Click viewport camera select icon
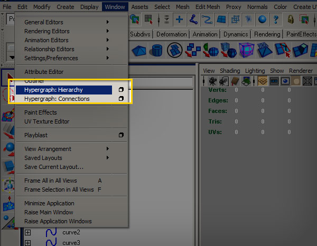The image size is (317, 246). (213, 81)
